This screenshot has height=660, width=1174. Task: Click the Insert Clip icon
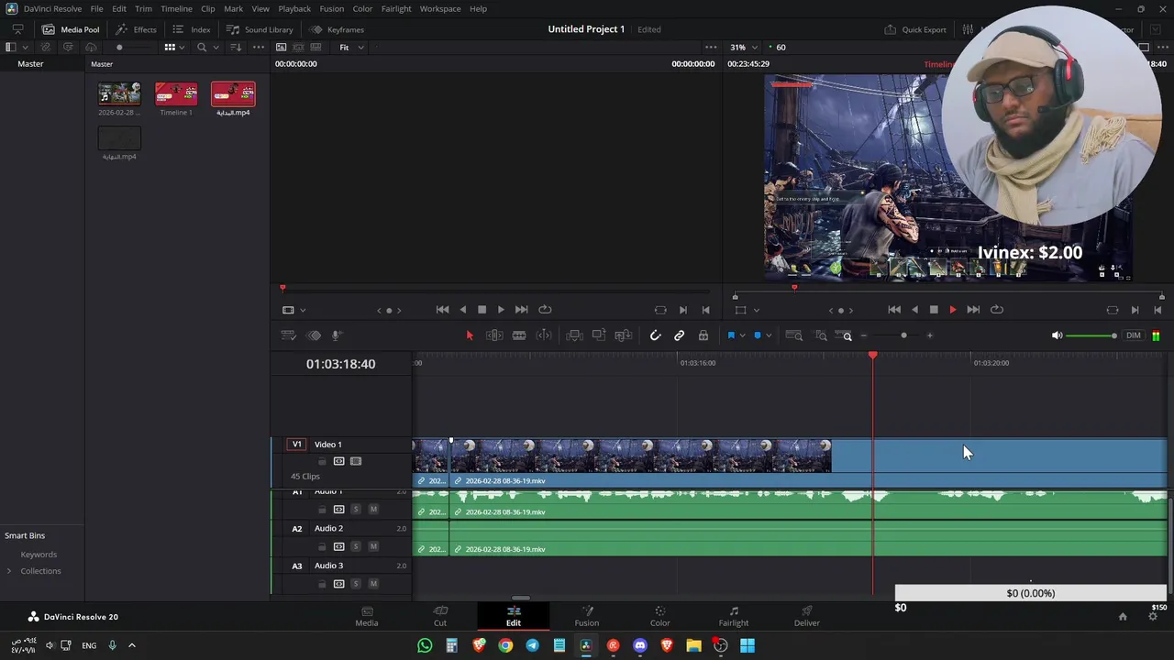(x=575, y=335)
